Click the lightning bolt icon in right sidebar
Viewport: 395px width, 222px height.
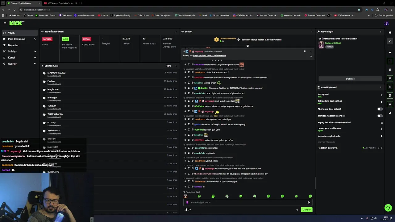pyautogui.click(x=390, y=61)
